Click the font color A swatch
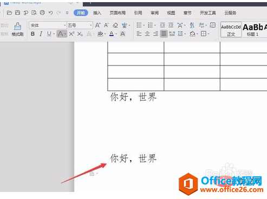 click(112, 34)
